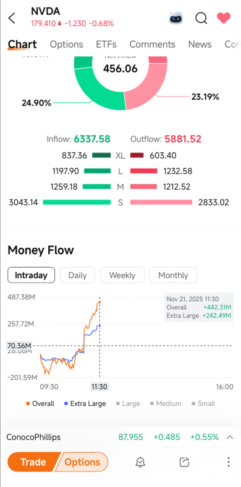The image size is (241, 487).
Task: Click the Outflow 5881.52 value
Action: tap(183, 139)
